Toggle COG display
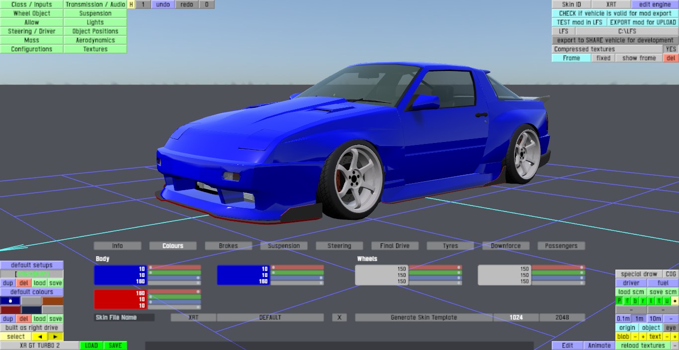Image resolution: width=679 pixels, height=350 pixels. click(x=671, y=274)
